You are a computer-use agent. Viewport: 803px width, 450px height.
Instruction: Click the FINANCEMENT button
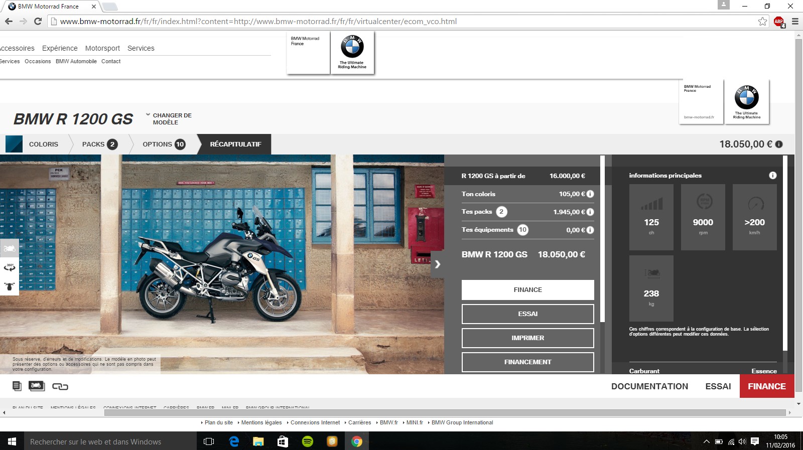528,362
